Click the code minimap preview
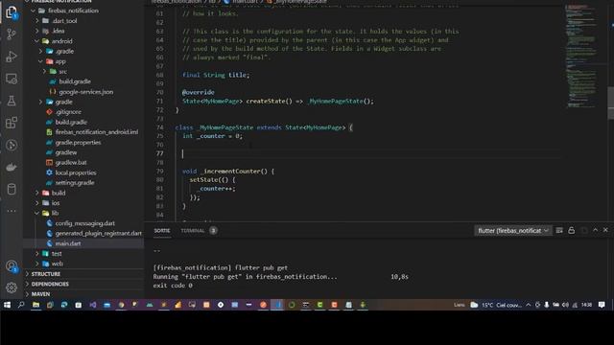The image size is (614, 345). click(x=582, y=57)
